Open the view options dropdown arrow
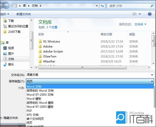The width and height of the screenshot is (156, 127). pos(140,14)
